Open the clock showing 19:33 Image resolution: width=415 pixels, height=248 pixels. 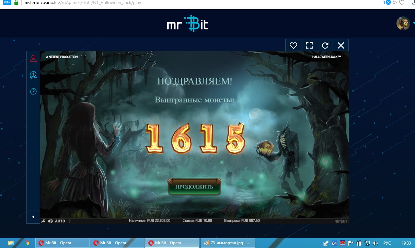(406, 243)
